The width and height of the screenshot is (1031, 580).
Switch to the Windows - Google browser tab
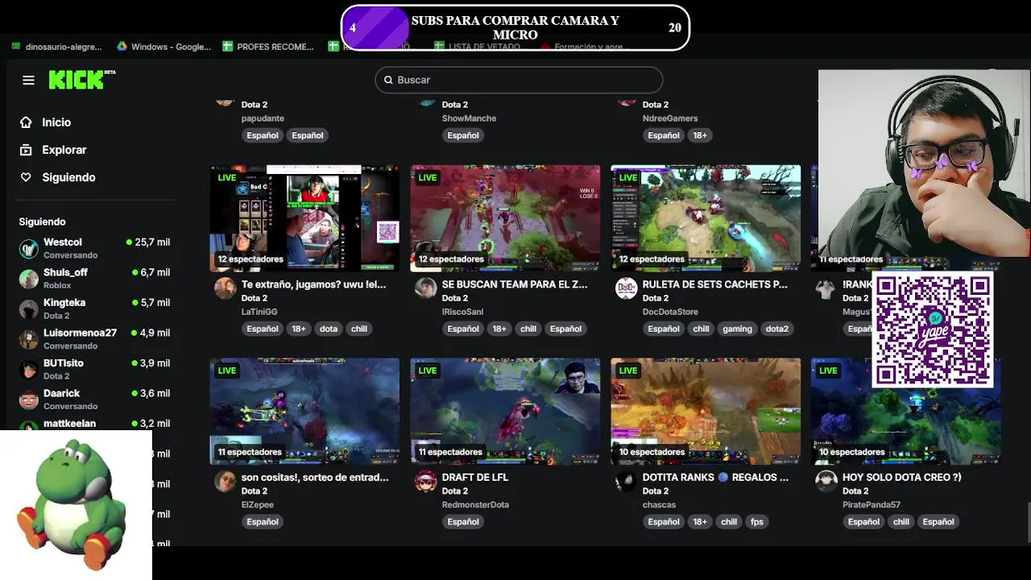[164, 47]
